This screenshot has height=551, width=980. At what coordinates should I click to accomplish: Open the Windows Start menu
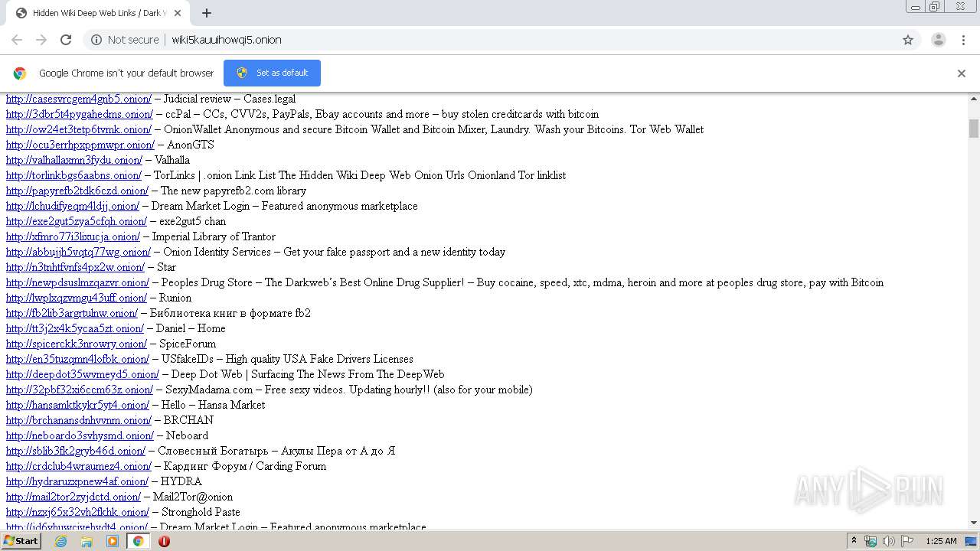pos(21,541)
